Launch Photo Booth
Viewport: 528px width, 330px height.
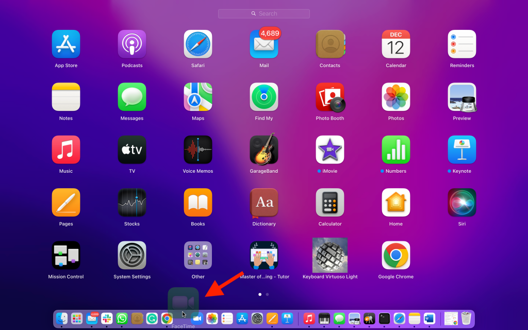pyautogui.click(x=330, y=97)
